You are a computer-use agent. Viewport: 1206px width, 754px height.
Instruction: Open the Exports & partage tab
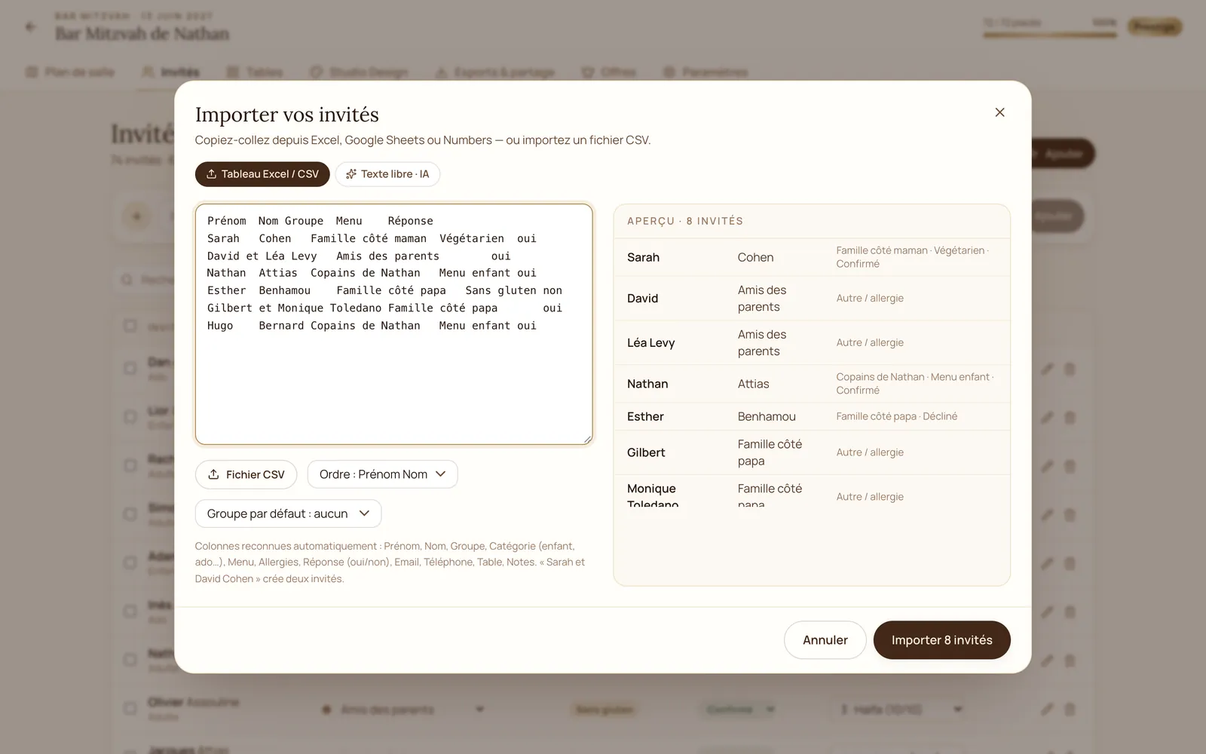point(495,72)
